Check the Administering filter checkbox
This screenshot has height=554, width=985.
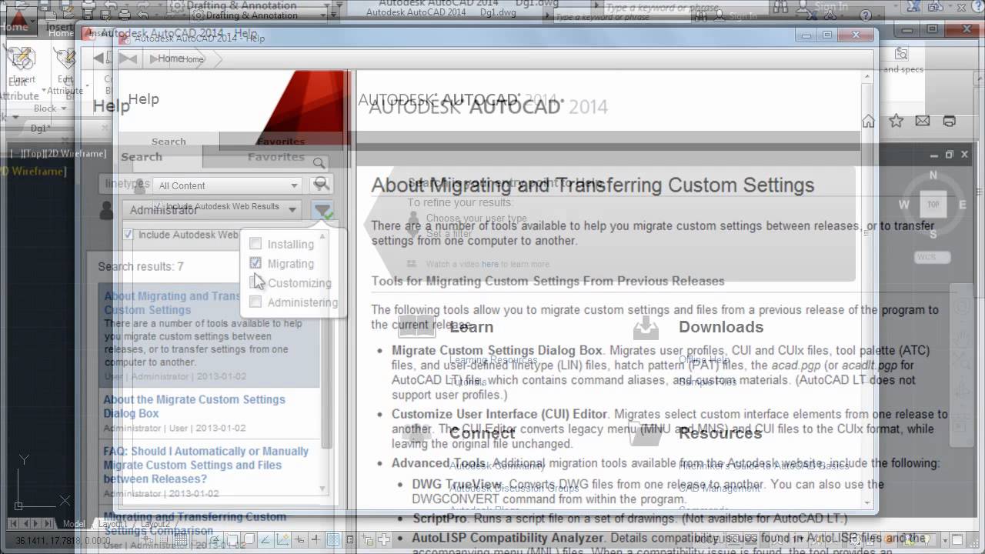click(x=255, y=302)
